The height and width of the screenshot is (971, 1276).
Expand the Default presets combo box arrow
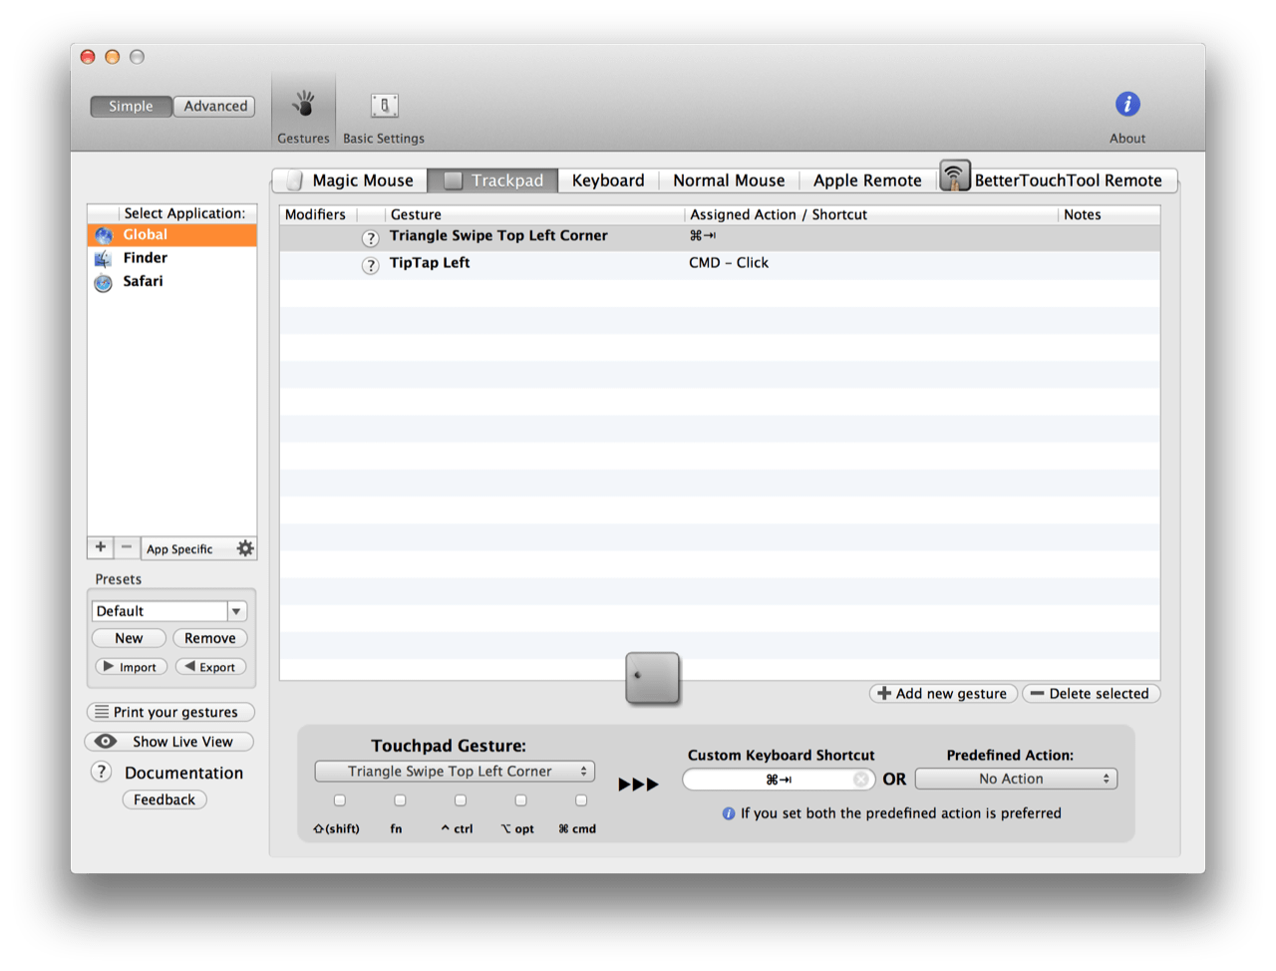pos(236,611)
